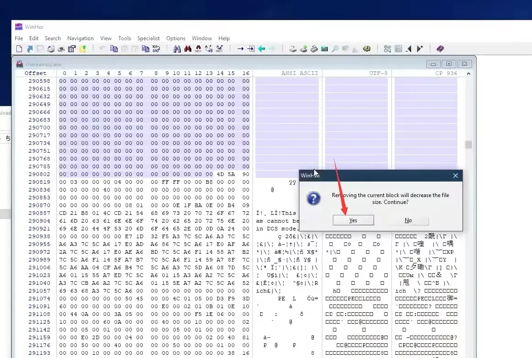532x358 pixels.
Task: Click the CP 936 column header
Action: (x=446, y=73)
